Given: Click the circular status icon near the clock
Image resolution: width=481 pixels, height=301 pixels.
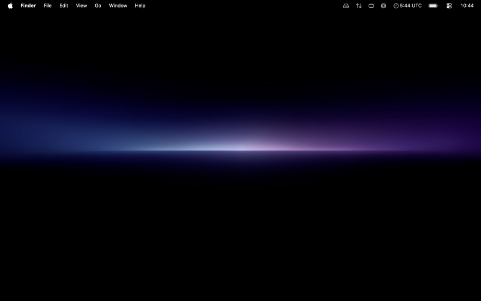Looking at the screenshot, I should [383, 6].
